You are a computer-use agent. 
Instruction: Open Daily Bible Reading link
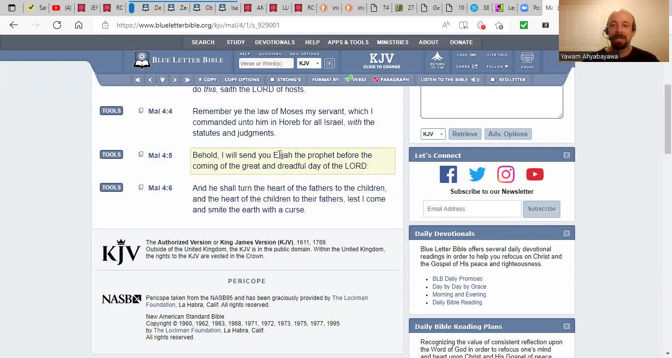coord(457,302)
